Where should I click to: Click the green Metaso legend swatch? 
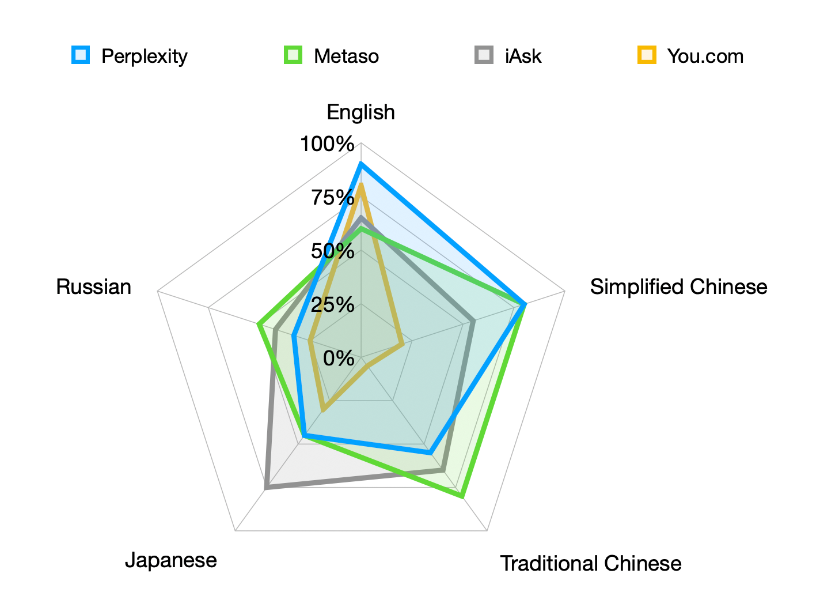click(x=293, y=55)
